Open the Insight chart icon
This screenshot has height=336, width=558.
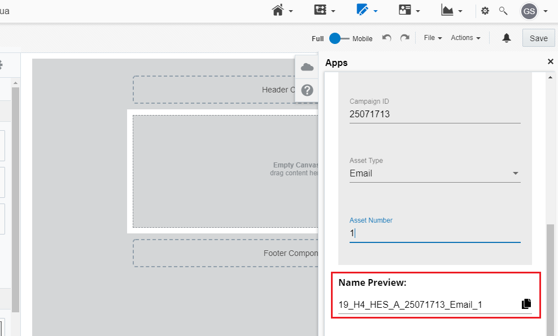(x=447, y=10)
